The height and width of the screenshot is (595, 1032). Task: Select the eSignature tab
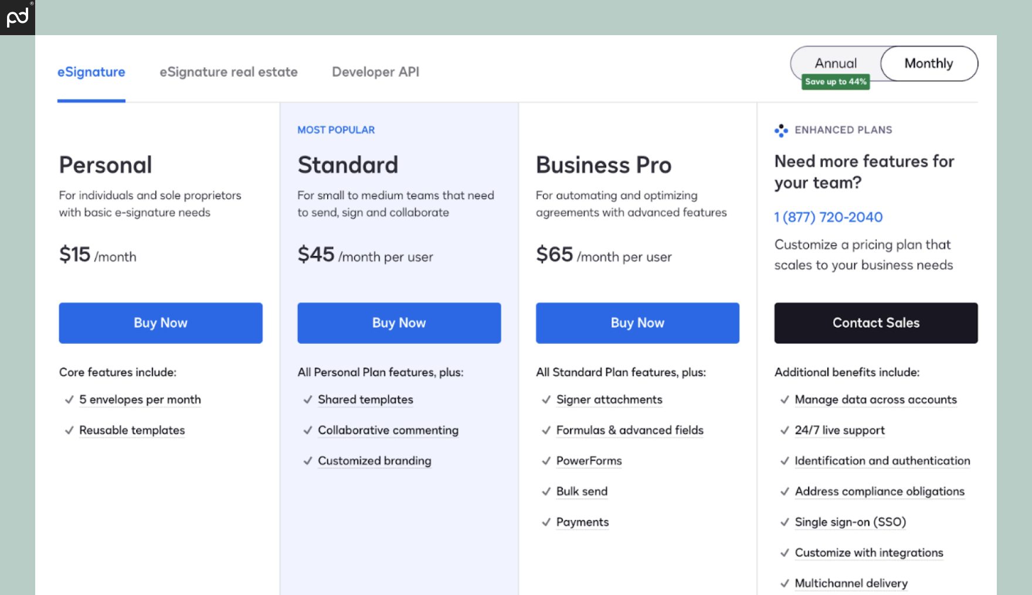pos(91,72)
